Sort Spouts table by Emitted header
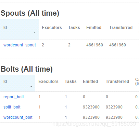The image size is (139, 130). pos(94,28)
